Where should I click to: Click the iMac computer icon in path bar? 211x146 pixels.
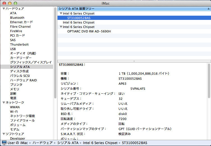(4, 143)
